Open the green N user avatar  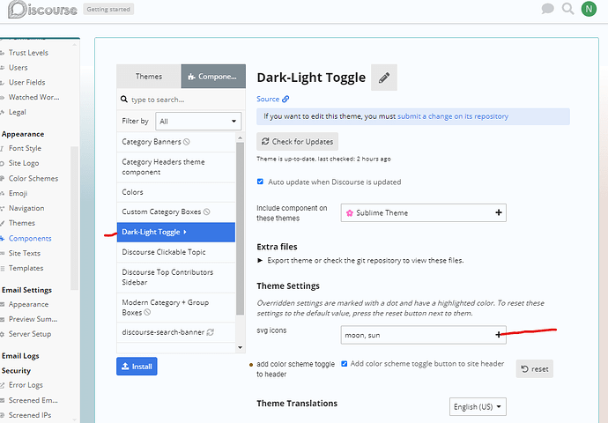tap(589, 9)
